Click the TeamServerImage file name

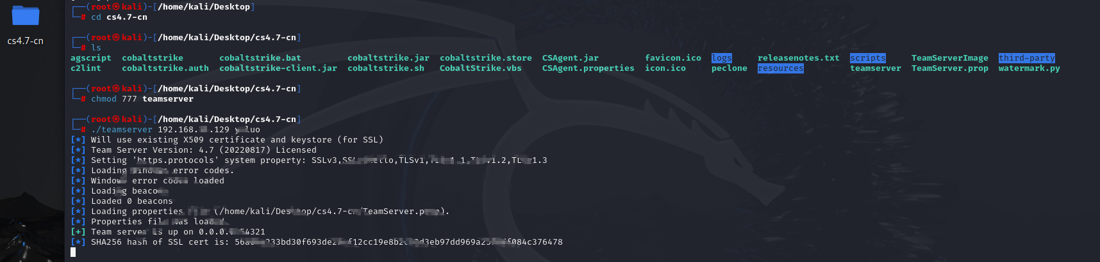click(950, 58)
